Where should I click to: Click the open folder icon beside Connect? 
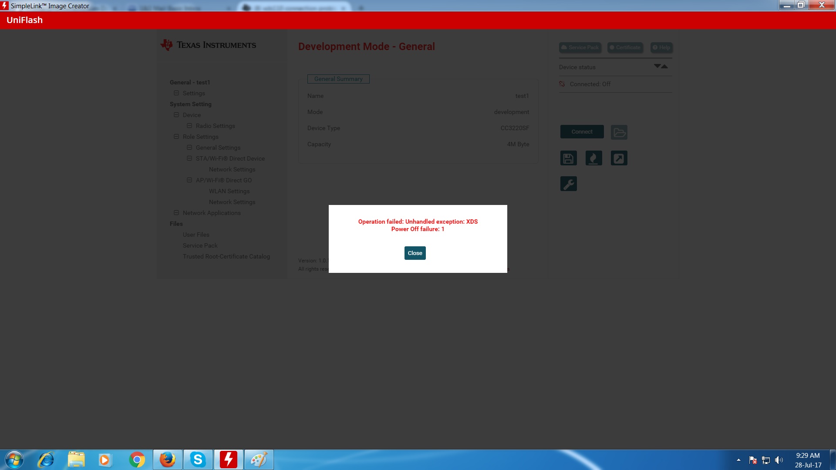[619, 132]
